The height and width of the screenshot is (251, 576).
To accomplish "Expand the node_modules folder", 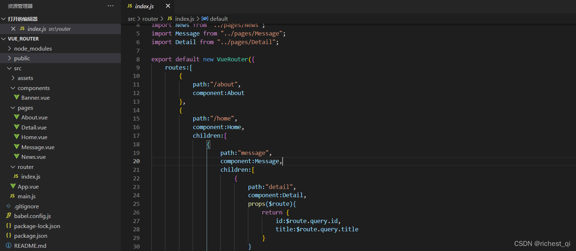I will pos(9,48).
